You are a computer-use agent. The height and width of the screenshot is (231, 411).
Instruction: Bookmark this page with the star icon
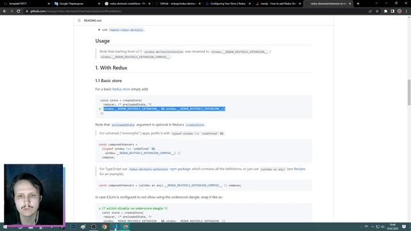coord(377,12)
